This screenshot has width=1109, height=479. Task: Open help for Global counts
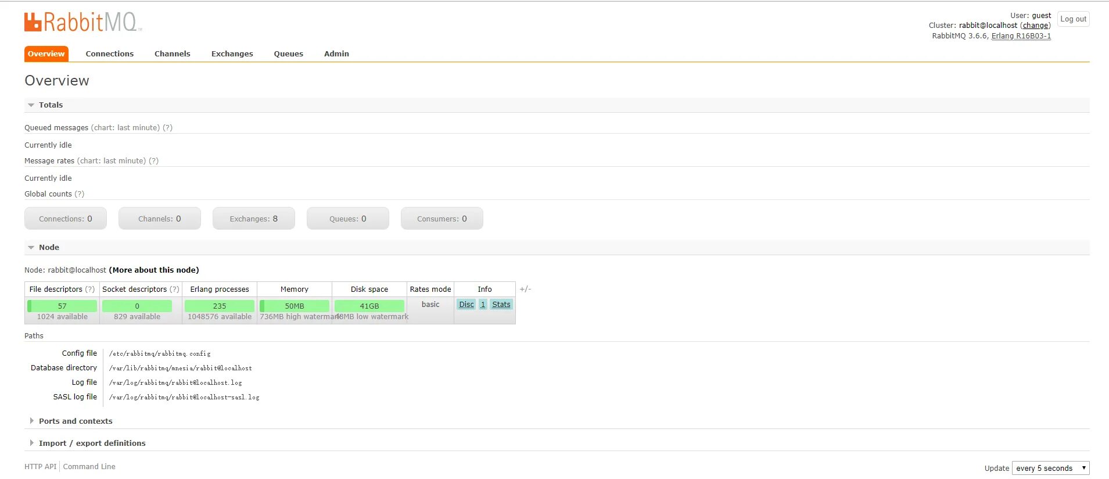(x=79, y=194)
